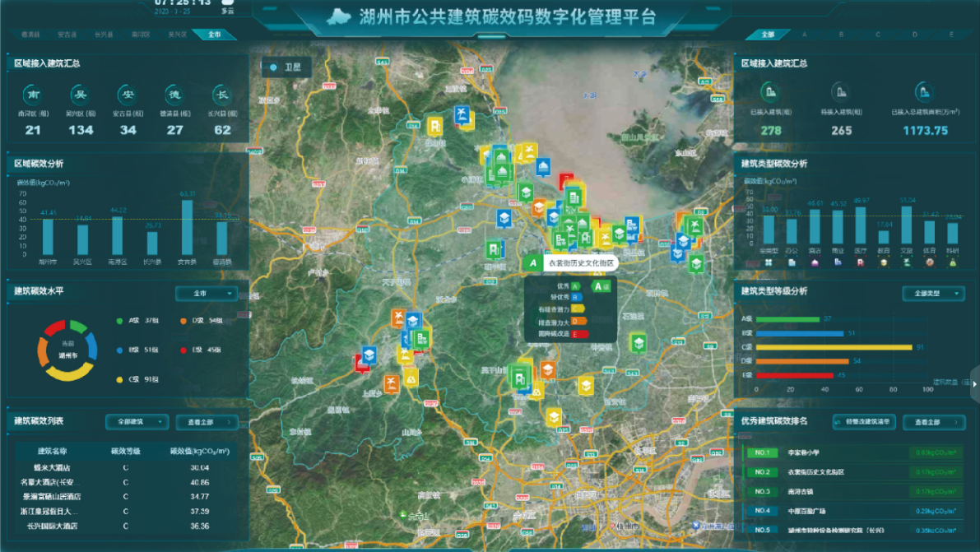
Task: Switch to the grade A tab
Action: (804, 35)
